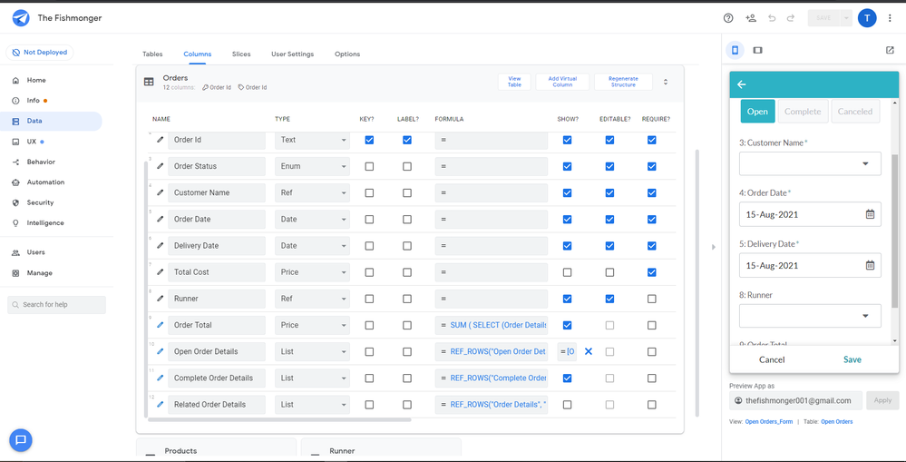
Task: Open the Save button dropdown arrow
Action: [846, 18]
